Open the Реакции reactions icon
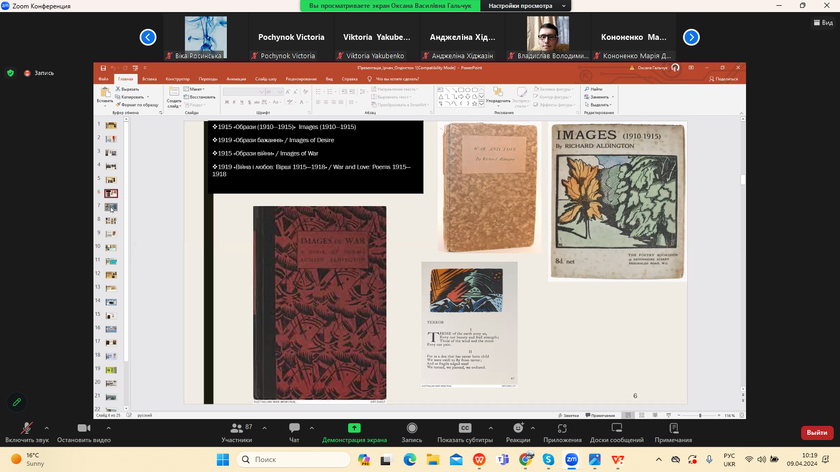This screenshot has height=472, width=840. 518,428
